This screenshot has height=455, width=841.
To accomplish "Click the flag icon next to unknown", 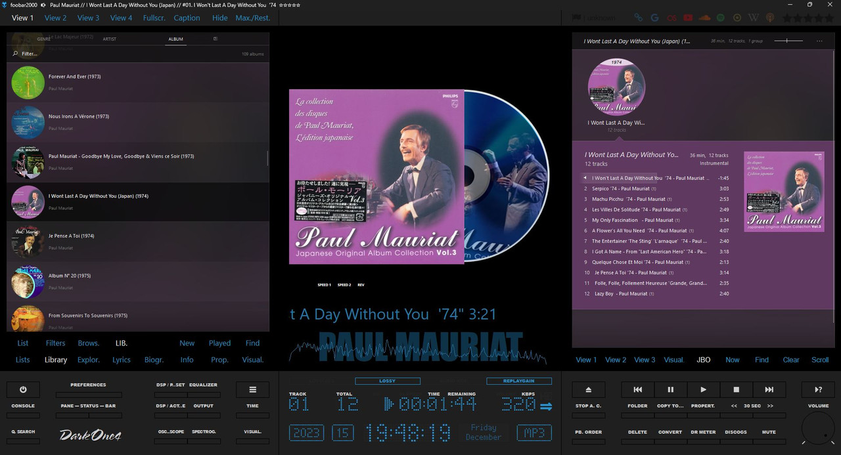I will coord(577,18).
